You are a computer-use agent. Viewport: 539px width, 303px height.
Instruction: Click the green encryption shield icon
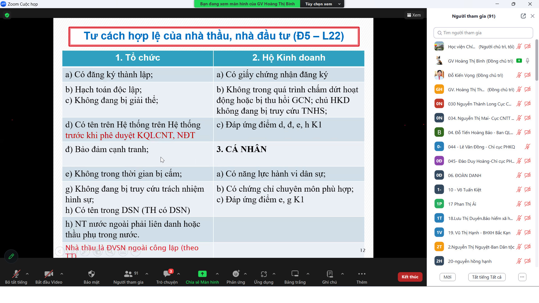pyautogui.click(x=7, y=15)
